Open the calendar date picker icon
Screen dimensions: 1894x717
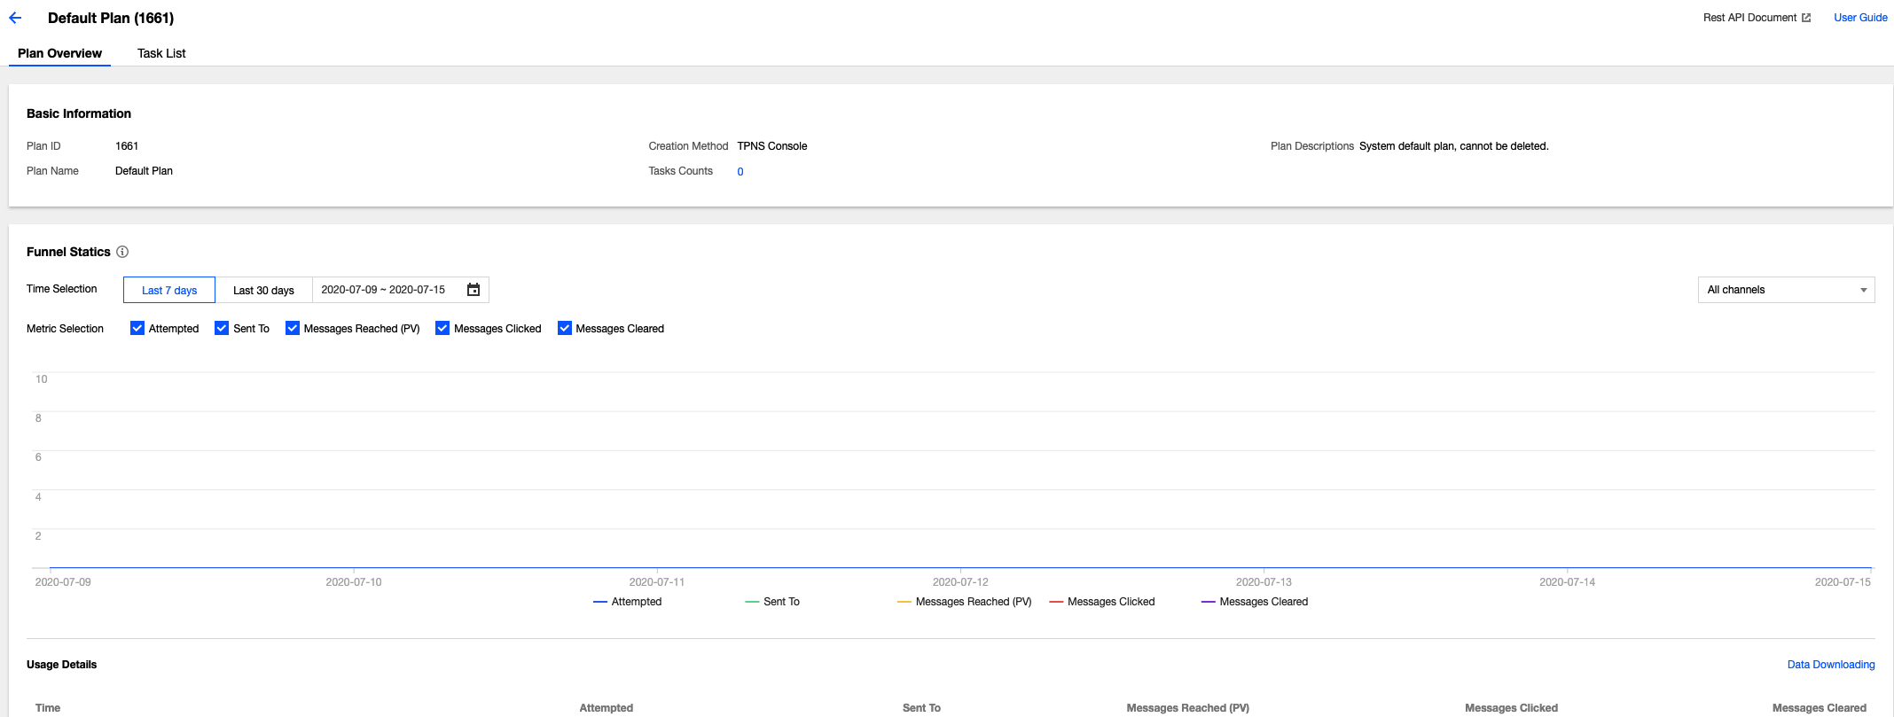[473, 290]
